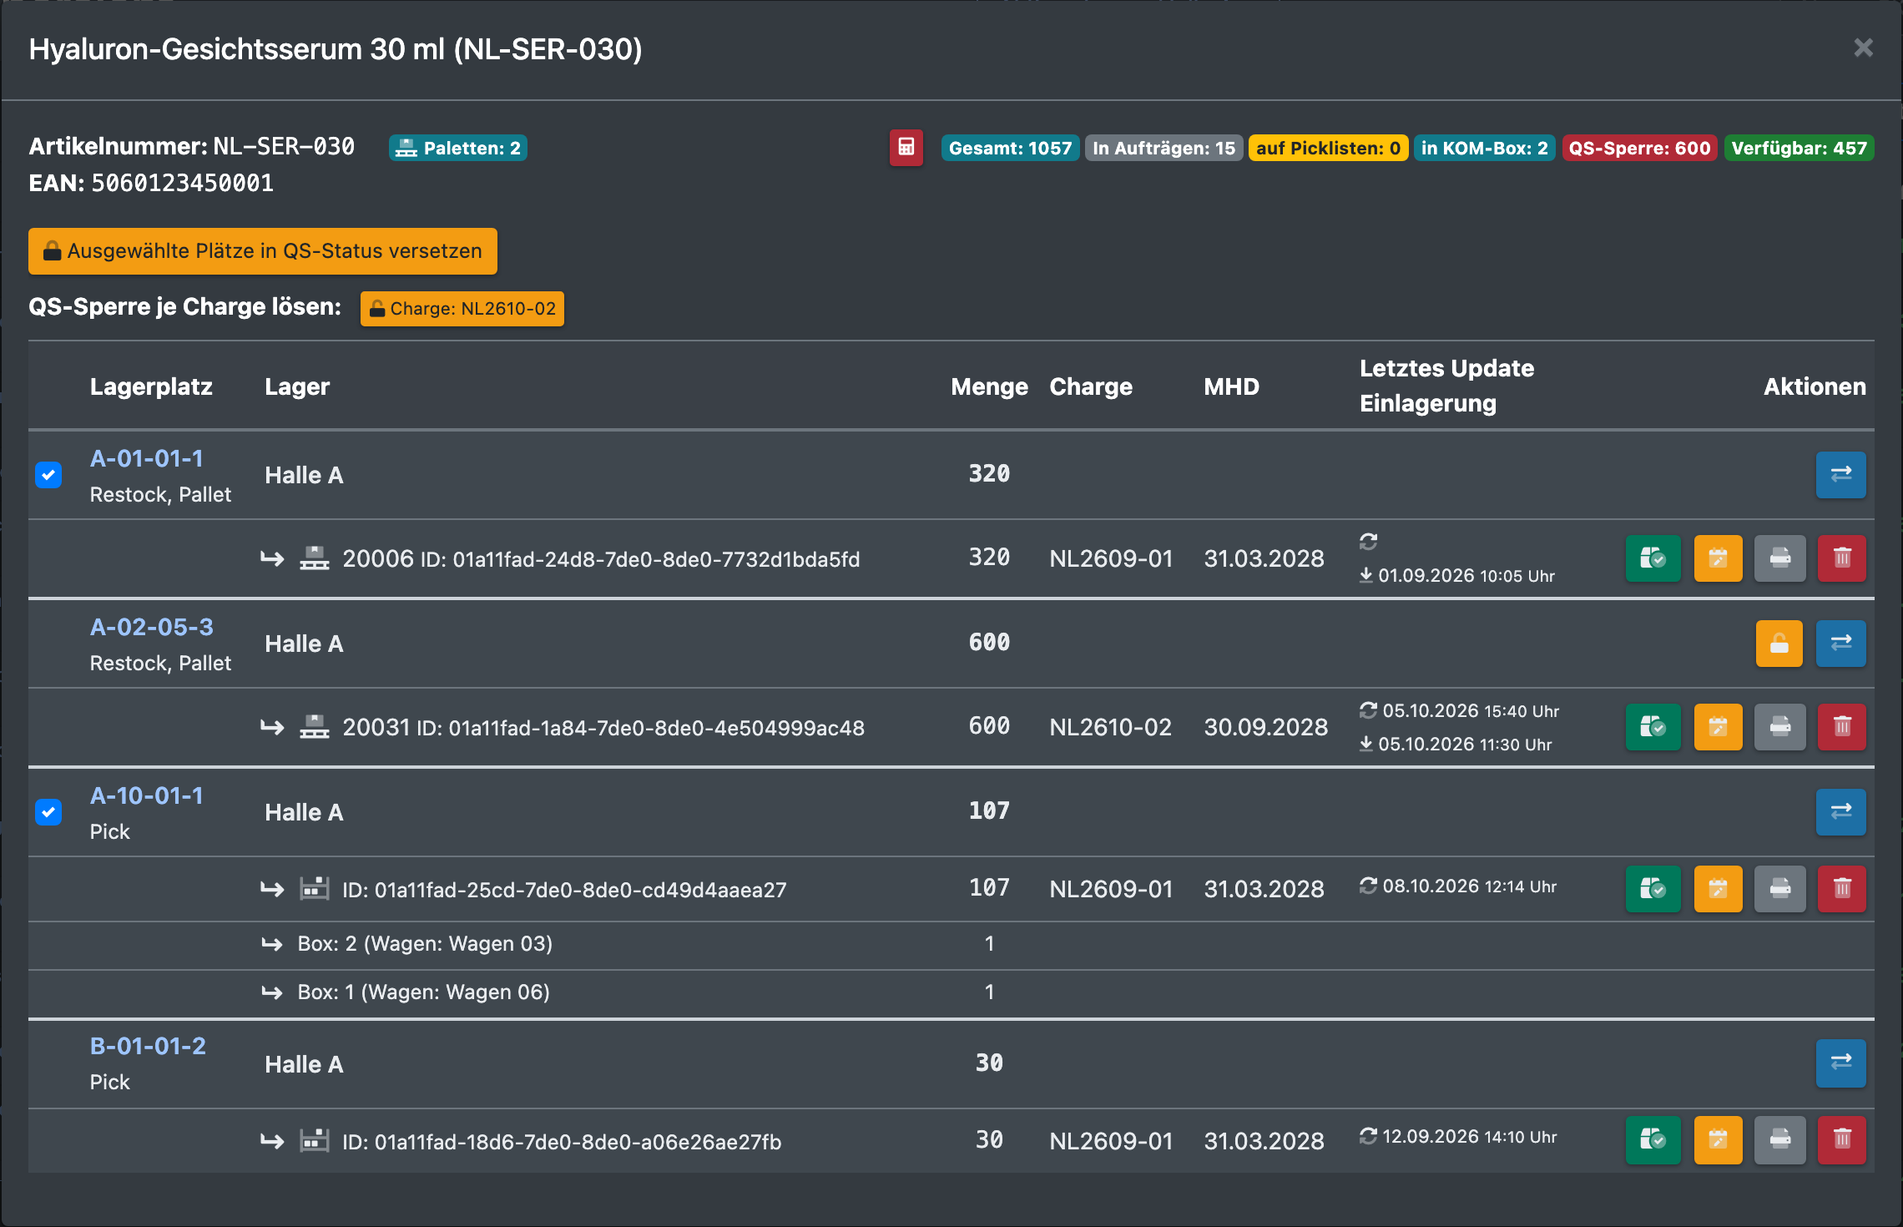Click the In Aufträgen: 15 badge
Screen dimensions: 1903x1227
coord(1164,148)
